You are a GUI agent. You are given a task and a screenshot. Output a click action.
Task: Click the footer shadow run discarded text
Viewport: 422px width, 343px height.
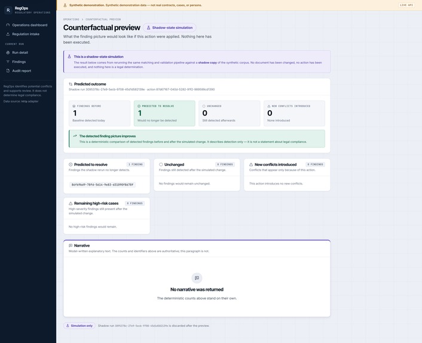[x=154, y=326]
